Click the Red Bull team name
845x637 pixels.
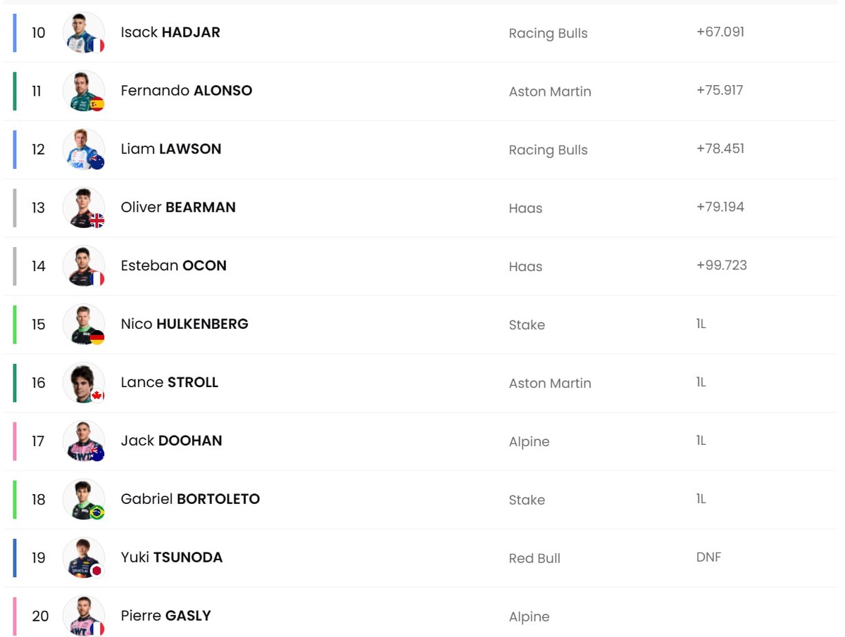pos(534,558)
